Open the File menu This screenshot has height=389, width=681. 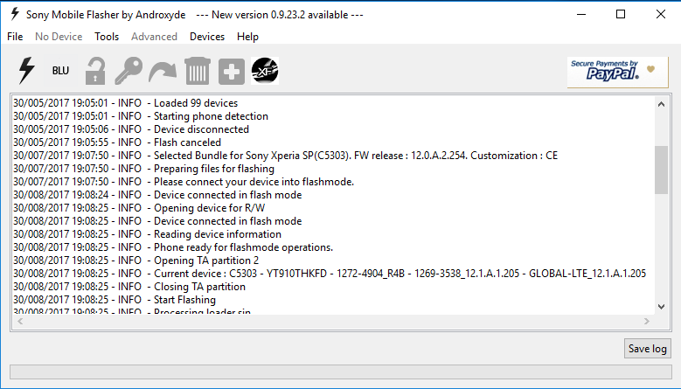pyautogui.click(x=15, y=37)
